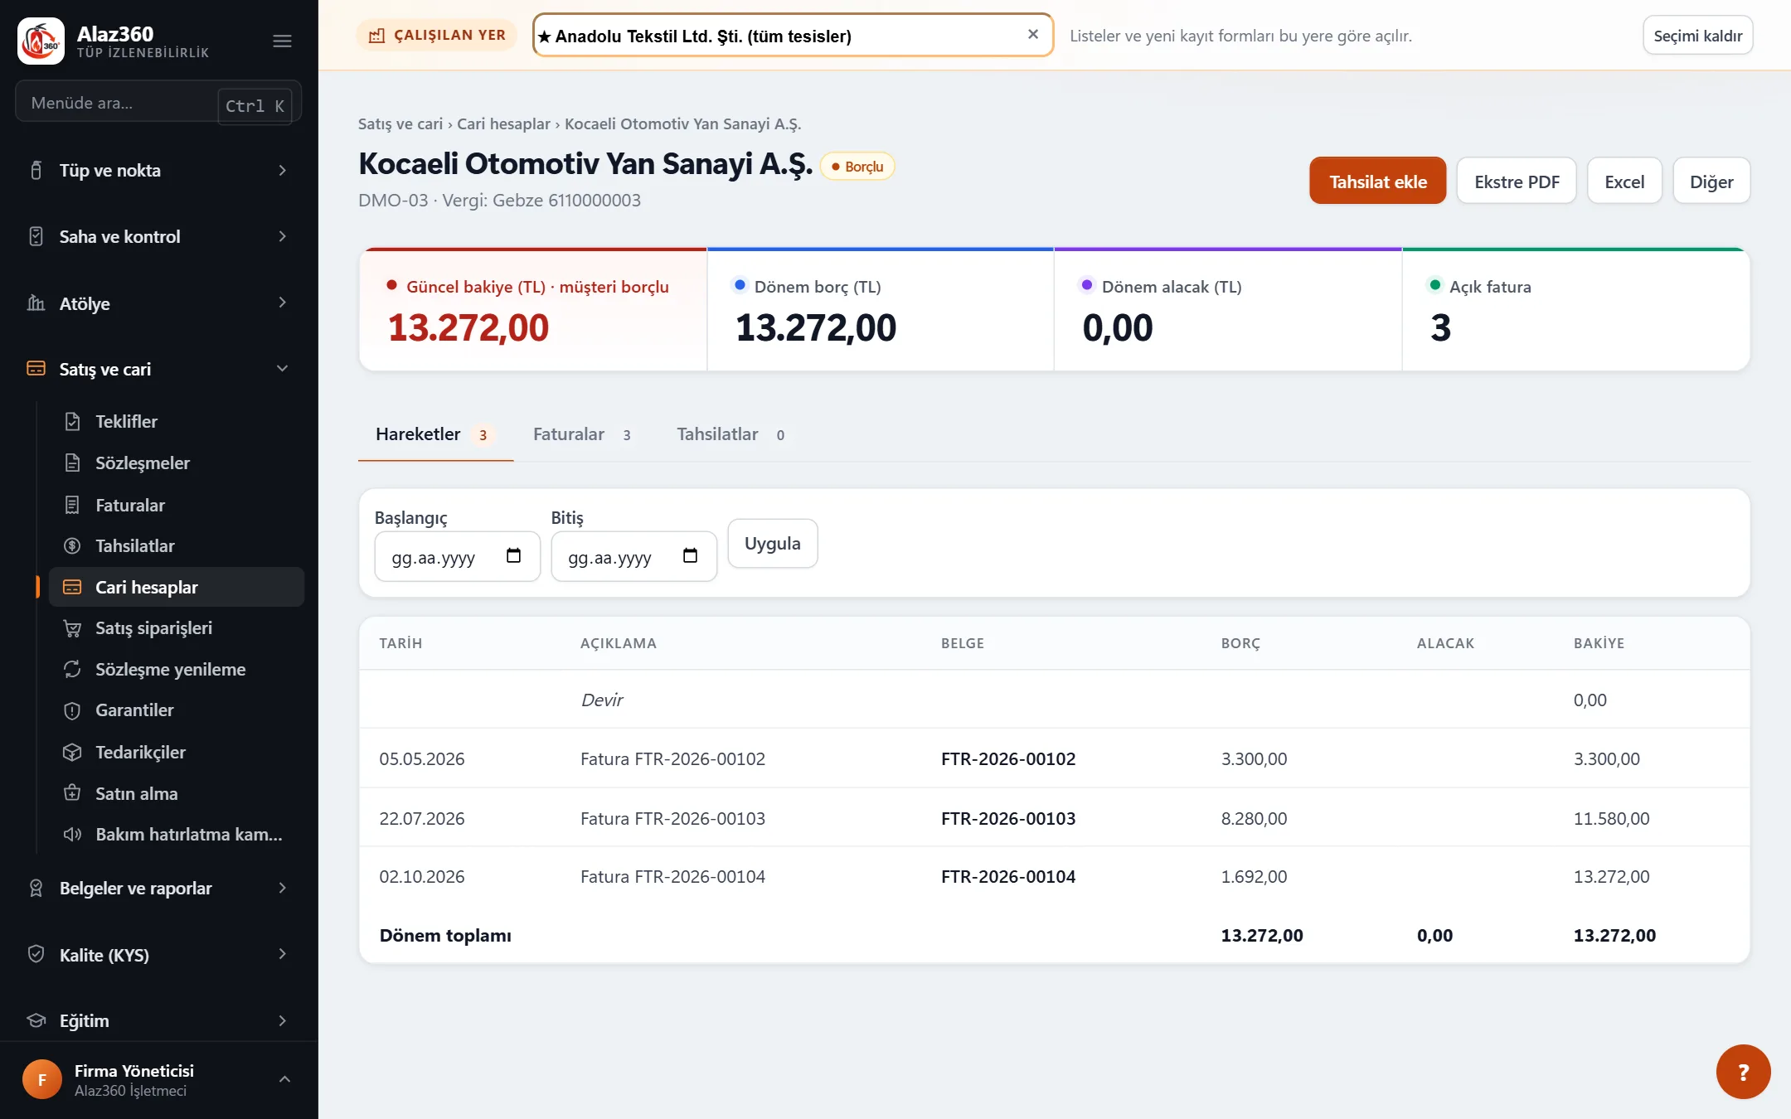Screen dimensions: 1791x1119
Task: Expand the Saha ve kontrol menu
Action: click(x=158, y=237)
